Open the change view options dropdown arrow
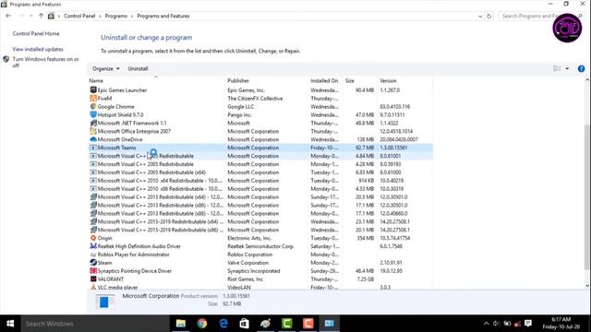The width and height of the screenshot is (591, 332). point(567,68)
